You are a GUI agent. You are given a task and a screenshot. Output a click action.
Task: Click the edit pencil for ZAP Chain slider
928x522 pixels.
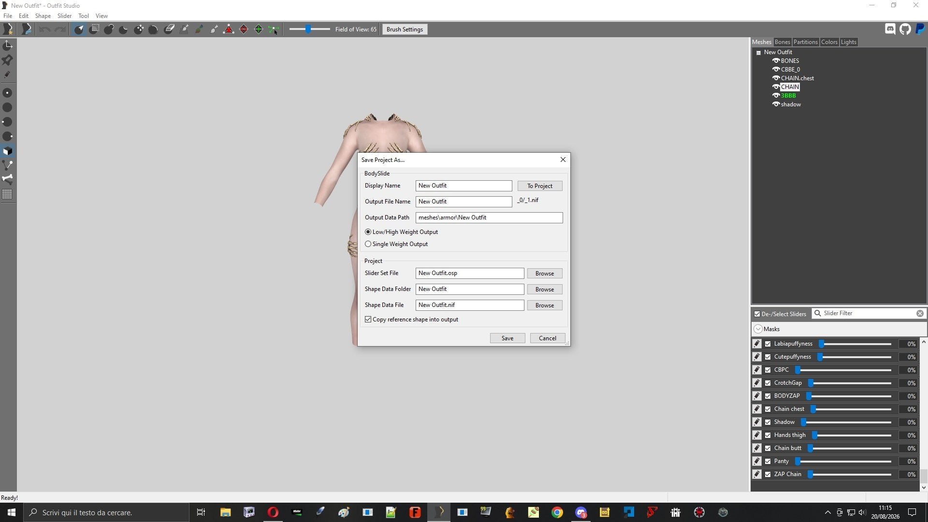pos(757,474)
